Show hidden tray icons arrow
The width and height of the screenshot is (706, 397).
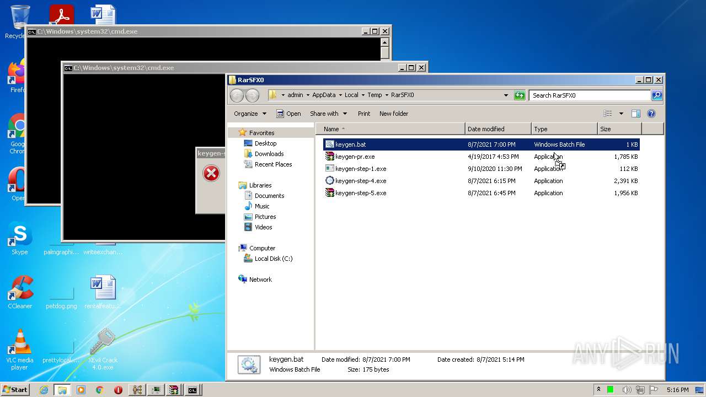pos(598,390)
